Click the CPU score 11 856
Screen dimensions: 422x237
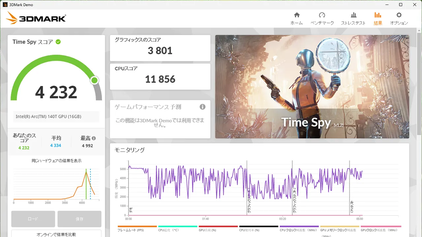click(x=160, y=79)
